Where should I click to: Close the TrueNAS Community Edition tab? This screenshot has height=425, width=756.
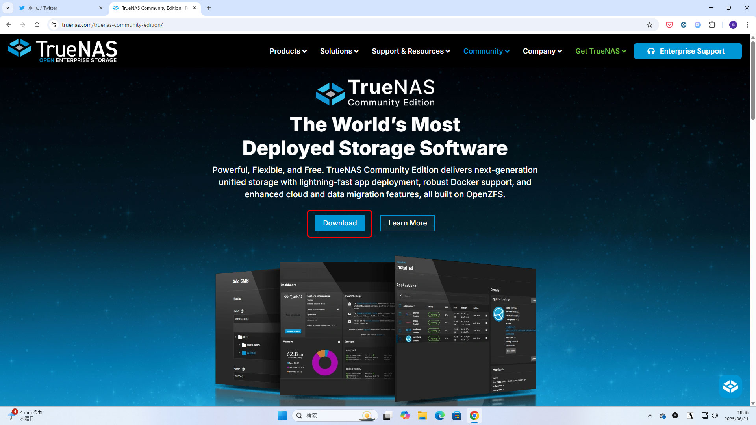coord(195,8)
